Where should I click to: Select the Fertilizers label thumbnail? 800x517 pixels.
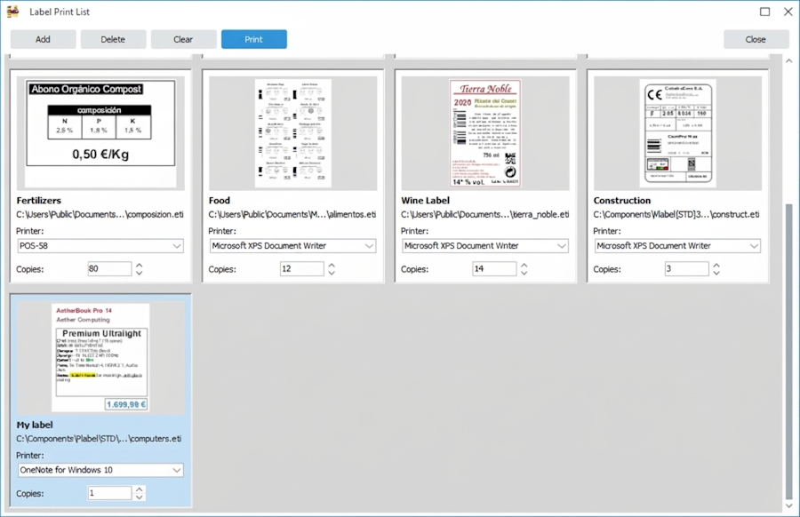click(x=100, y=133)
